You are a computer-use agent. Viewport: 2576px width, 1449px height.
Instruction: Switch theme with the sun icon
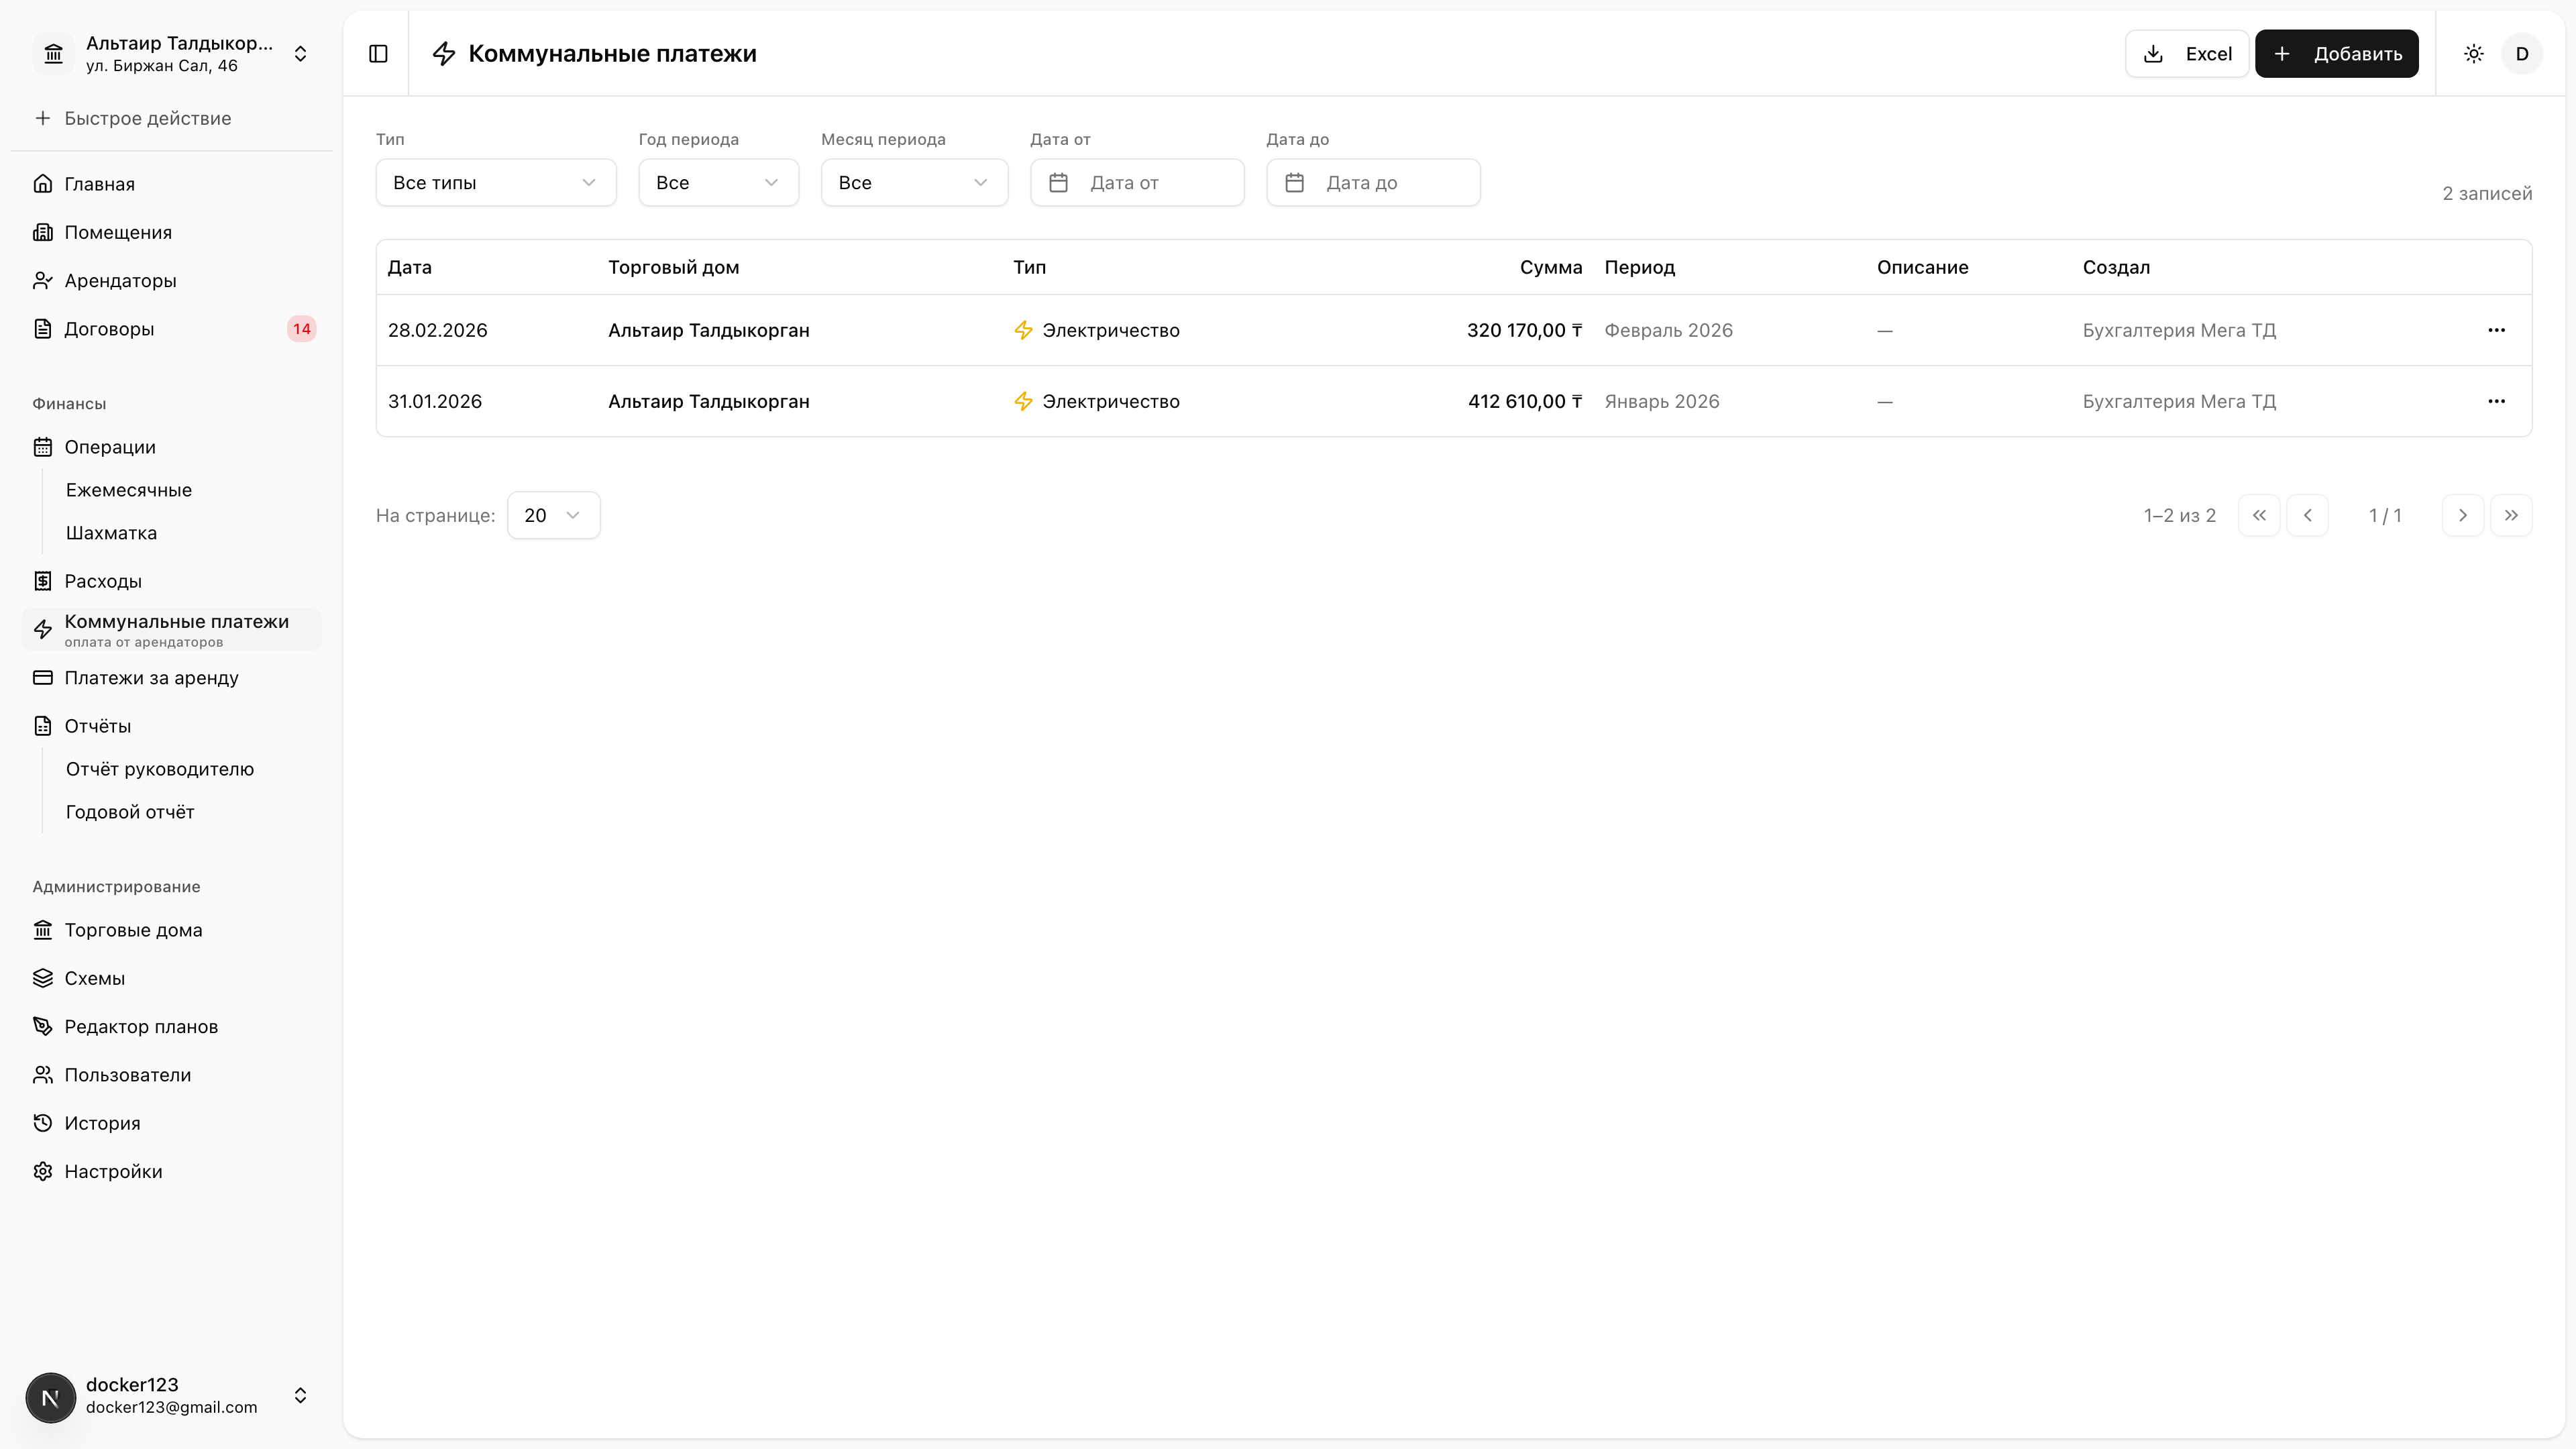click(x=2473, y=54)
